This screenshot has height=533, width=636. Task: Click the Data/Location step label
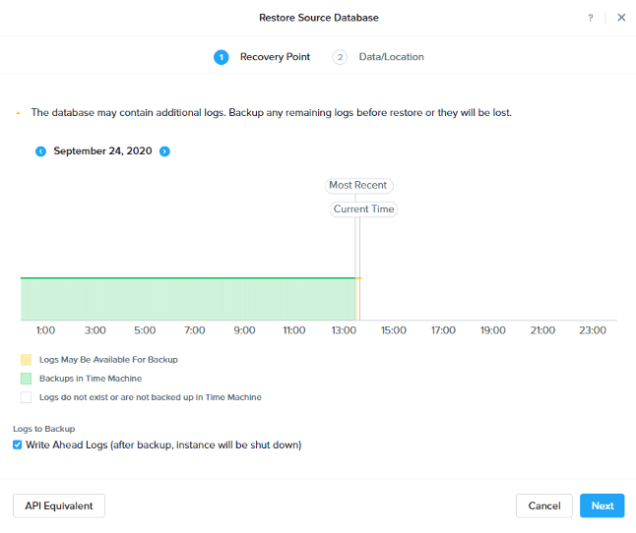[x=392, y=57]
